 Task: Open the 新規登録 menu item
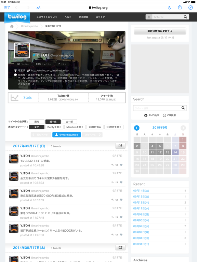(83, 17)
